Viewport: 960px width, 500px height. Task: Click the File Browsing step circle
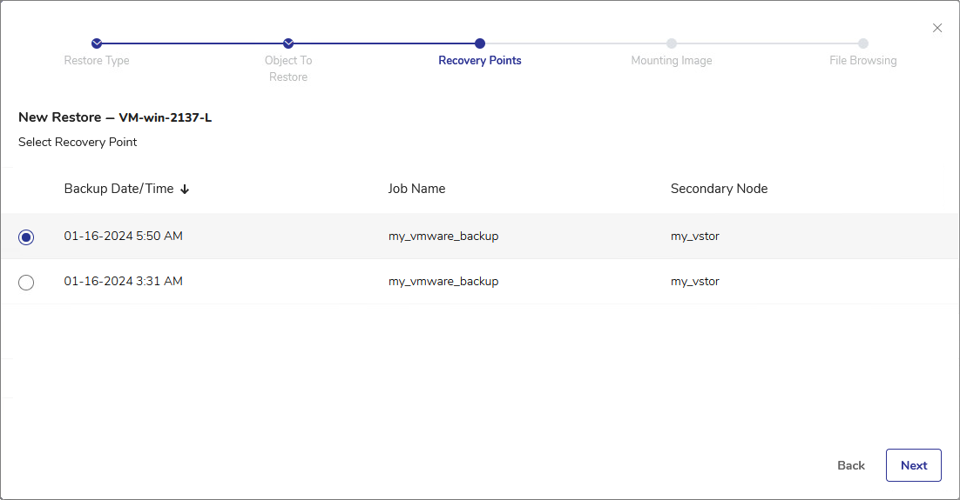[862, 43]
